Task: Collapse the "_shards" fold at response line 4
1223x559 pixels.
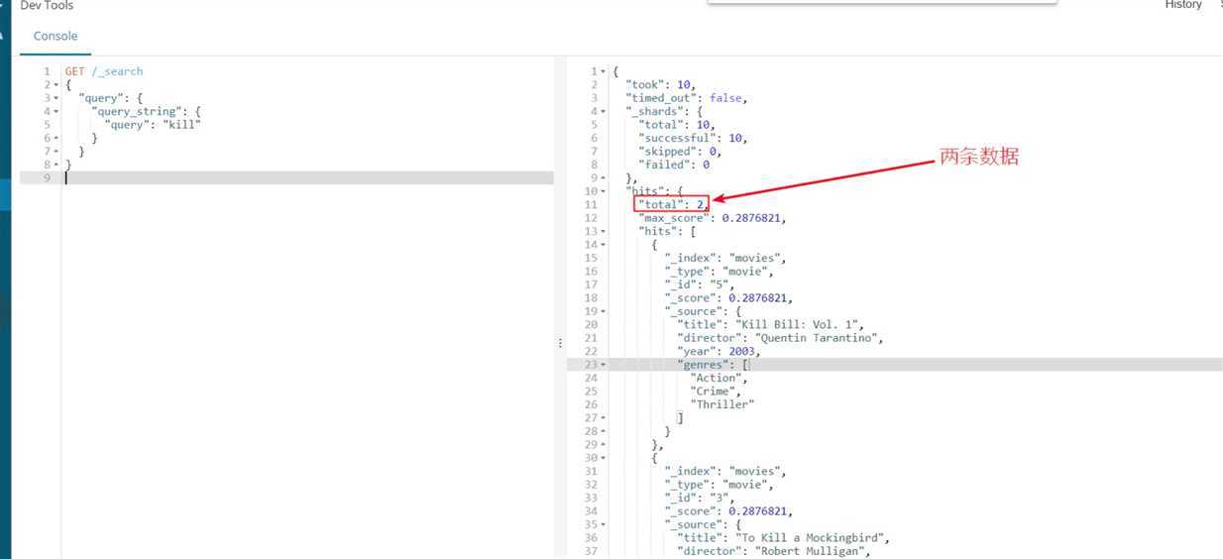Action: tap(604, 112)
